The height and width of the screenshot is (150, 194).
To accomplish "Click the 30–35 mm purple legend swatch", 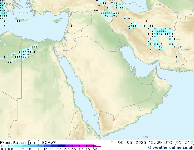I will click(69, 146).
